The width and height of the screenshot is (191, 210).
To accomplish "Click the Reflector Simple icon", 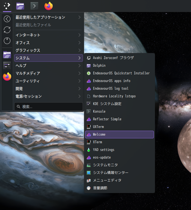I will [89, 119].
